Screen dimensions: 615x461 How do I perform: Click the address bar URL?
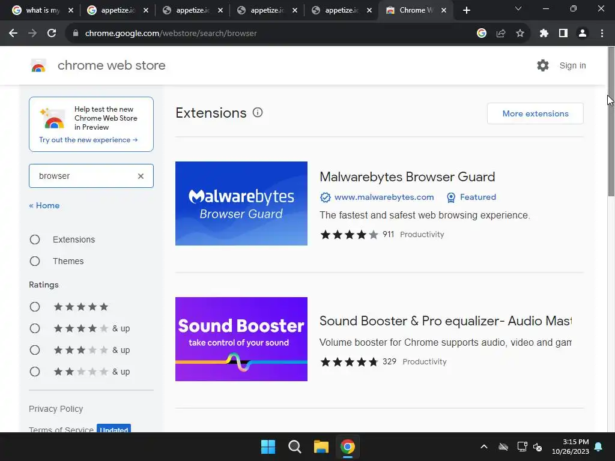tap(171, 34)
